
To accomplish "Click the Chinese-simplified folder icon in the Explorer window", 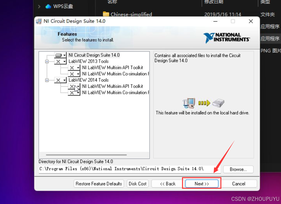I will 106,14.
